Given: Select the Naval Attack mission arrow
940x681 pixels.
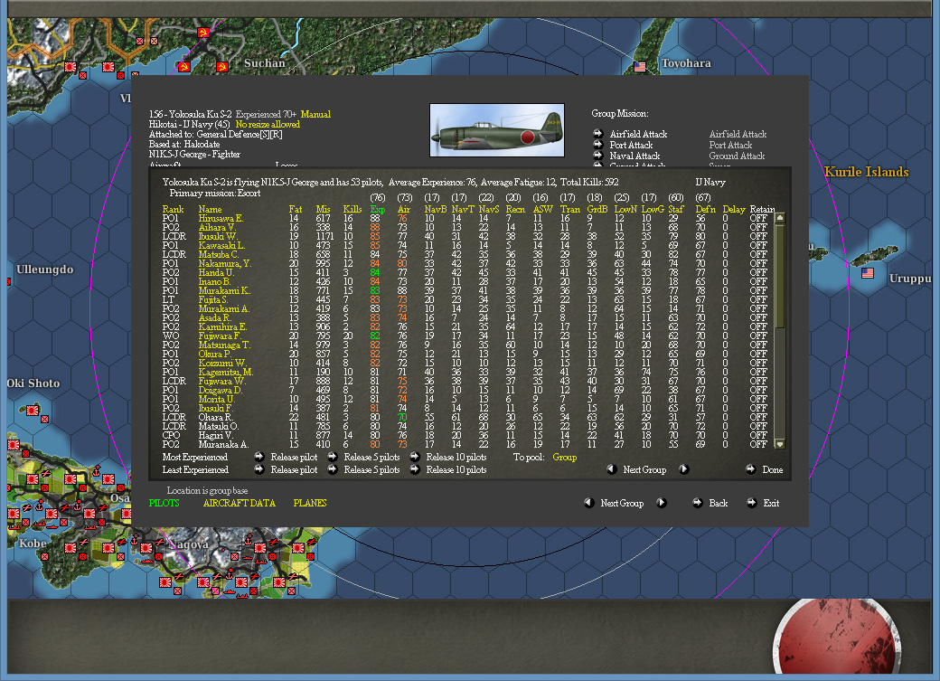Looking at the screenshot, I should point(597,156).
